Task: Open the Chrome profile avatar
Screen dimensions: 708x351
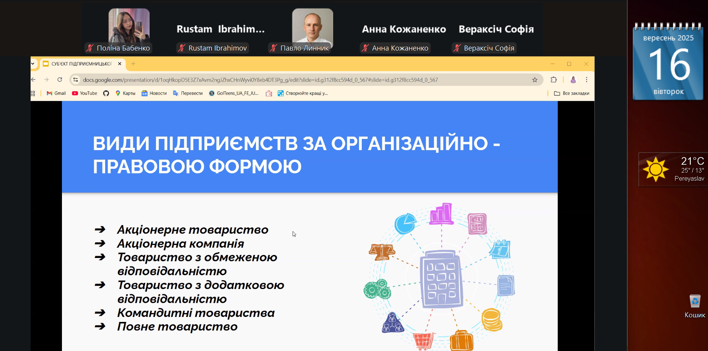Action: click(573, 80)
